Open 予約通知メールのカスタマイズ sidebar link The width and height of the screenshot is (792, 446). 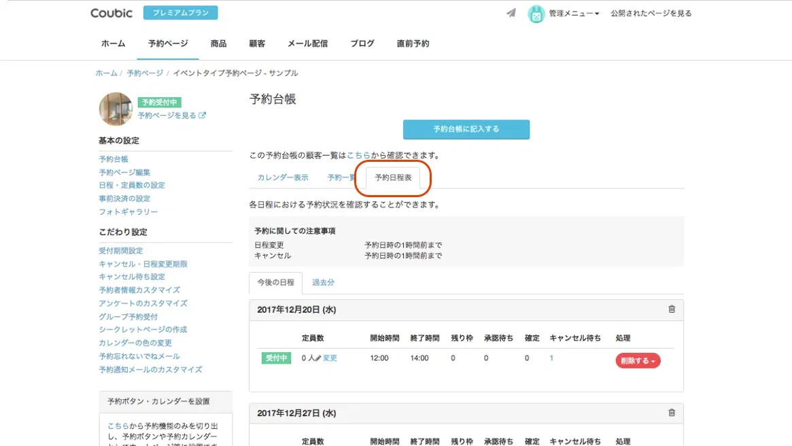(x=150, y=370)
